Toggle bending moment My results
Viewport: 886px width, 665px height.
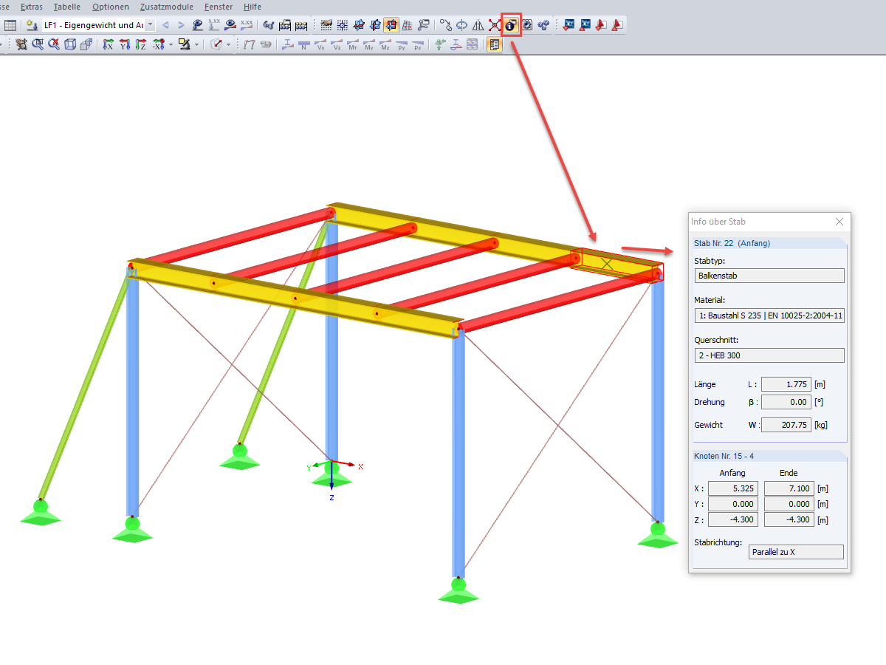(x=369, y=44)
